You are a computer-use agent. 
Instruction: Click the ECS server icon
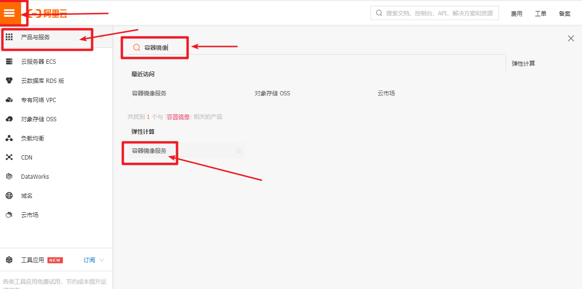(9, 61)
